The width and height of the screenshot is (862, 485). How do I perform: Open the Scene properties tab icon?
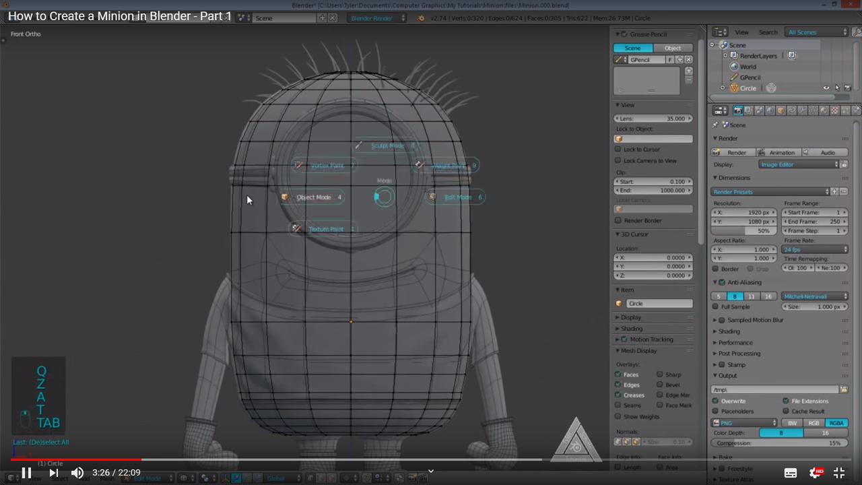[760, 110]
